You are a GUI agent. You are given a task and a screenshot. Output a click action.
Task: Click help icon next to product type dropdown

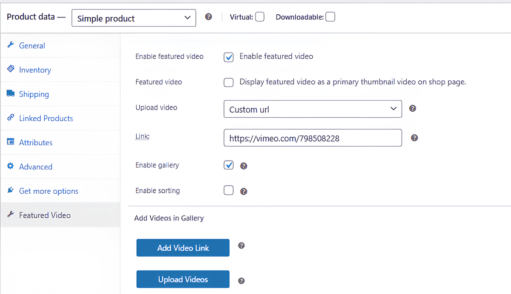[209, 17]
